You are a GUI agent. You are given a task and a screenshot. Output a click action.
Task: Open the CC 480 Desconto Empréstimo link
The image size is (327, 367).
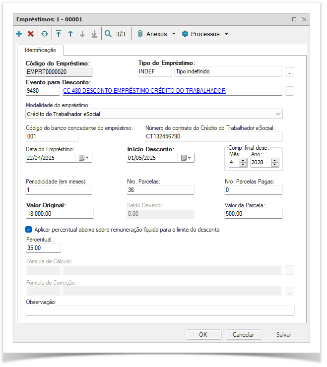tap(144, 91)
